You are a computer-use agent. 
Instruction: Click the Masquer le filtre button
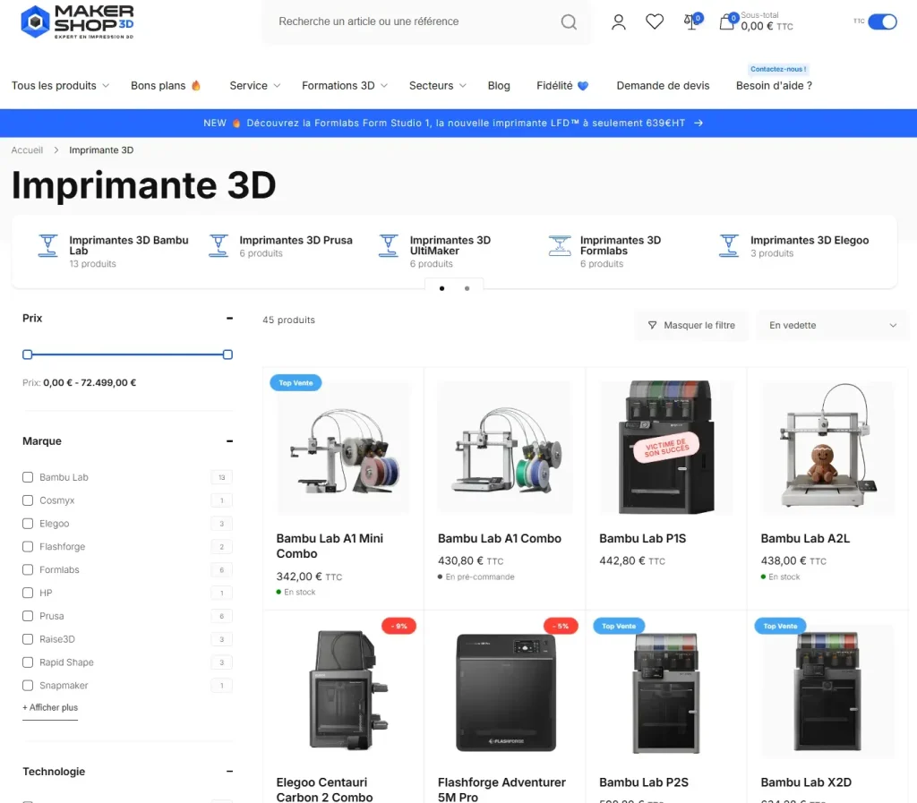691,326
